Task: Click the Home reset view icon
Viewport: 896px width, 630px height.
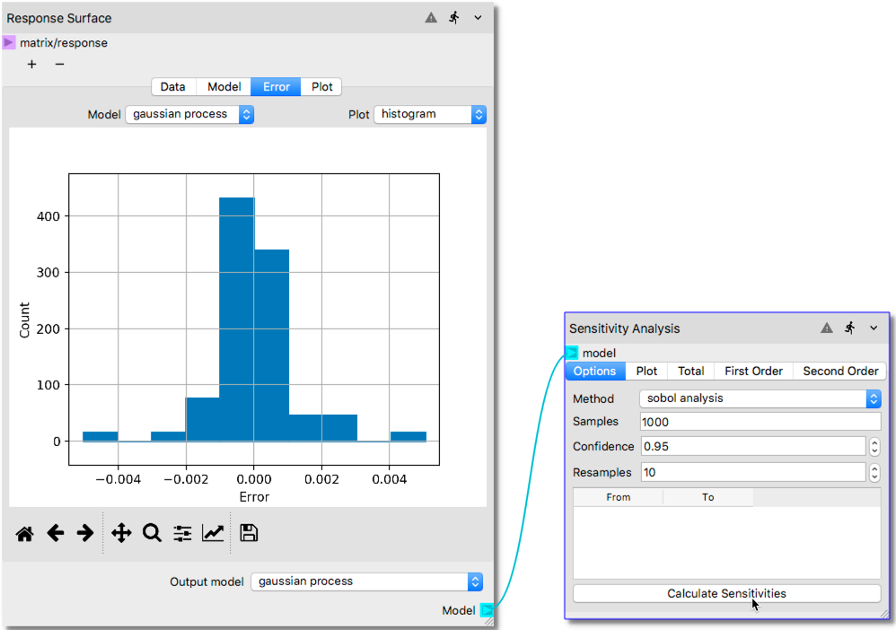Action: tap(25, 533)
